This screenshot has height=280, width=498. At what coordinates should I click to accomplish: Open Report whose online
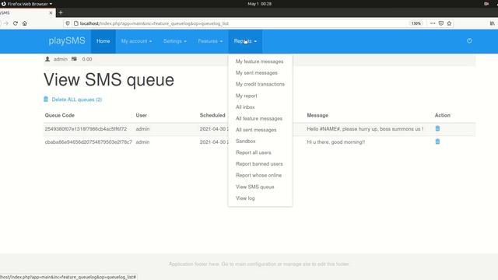pyautogui.click(x=258, y=175)
